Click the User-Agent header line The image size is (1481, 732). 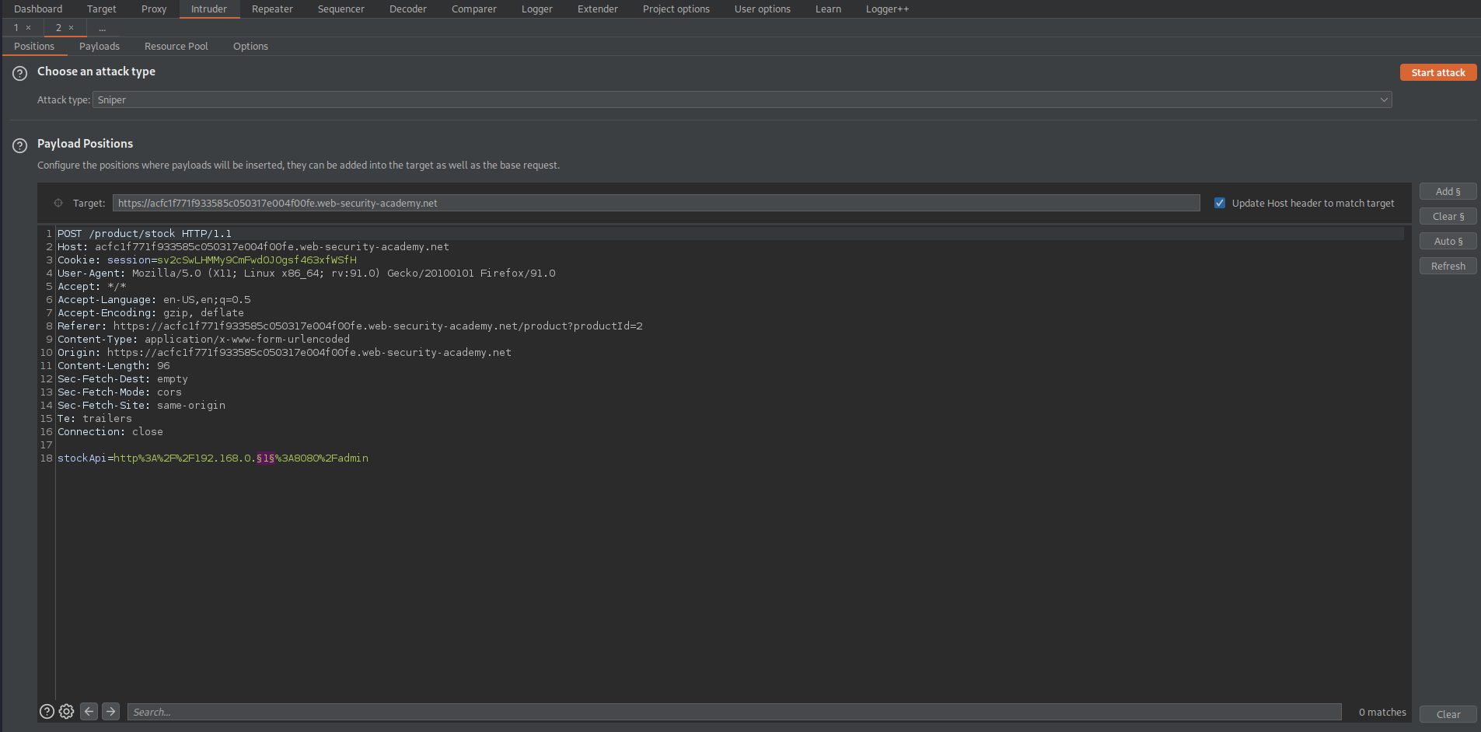pyautogui.click(x=306, y=274)
